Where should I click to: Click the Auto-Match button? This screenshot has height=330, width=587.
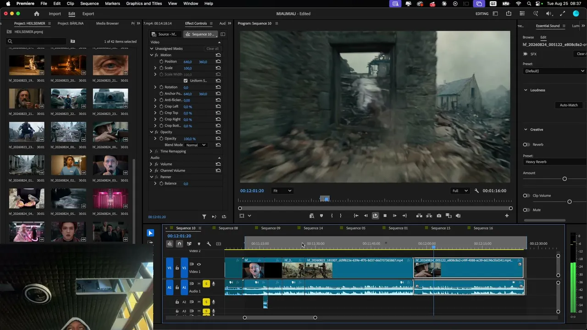coord(569,105)
